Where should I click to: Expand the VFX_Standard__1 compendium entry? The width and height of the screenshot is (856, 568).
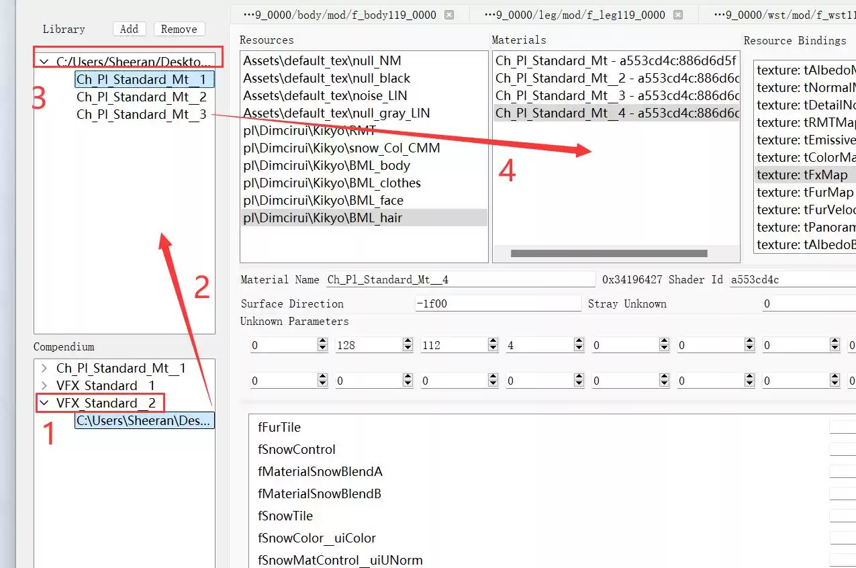[44, 385]
